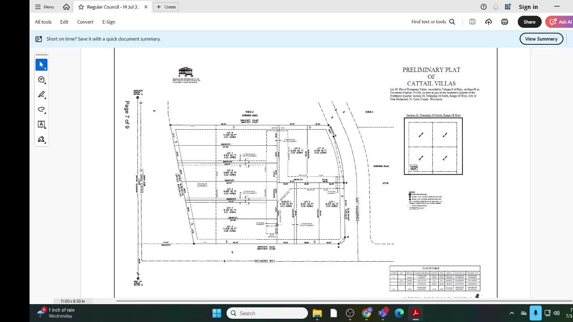573x322 pixels.
Task: Show hidden system tray icons chevron
Action: (512, 313)
